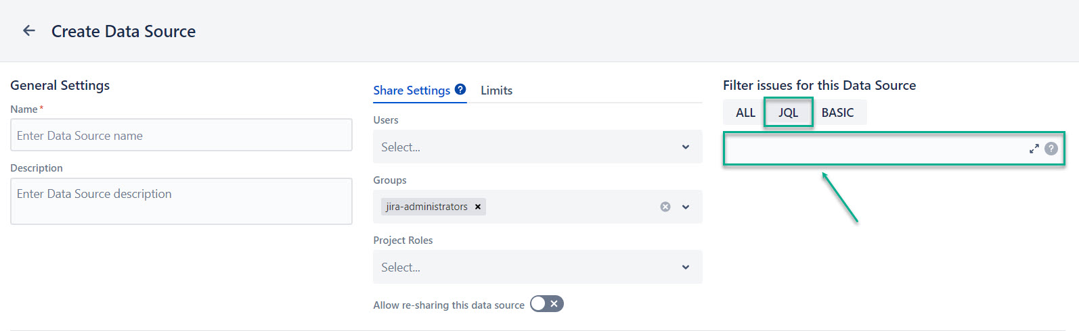
Task: Select the JQL filter mode
Action: pyautogui.click(x=788, y=113)
